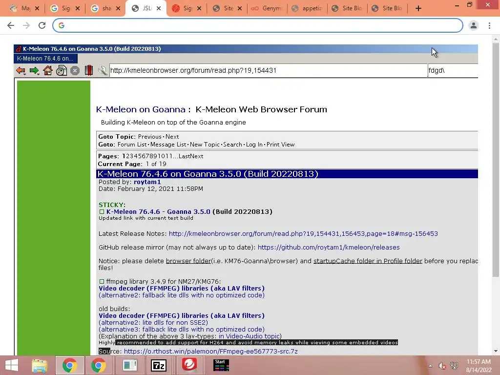The image size is (500, 375).
Task: Click the Chrome address bar
Action: tap(258, 25)
